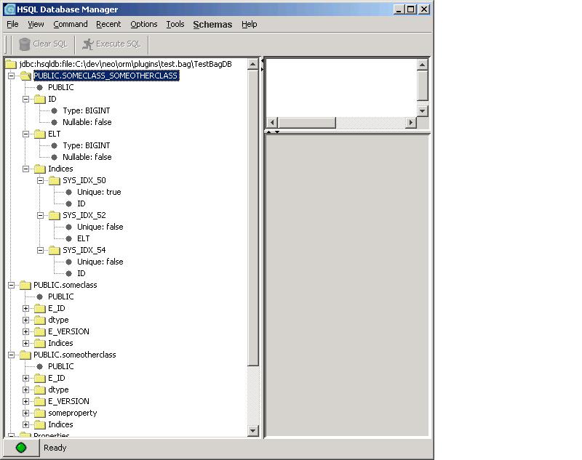Screen dimensions: 582x460
Task: Click the PUBLIC.SOMECLASS_SOMEOTHERCLASS folder icon
Action: click(25, 76)
